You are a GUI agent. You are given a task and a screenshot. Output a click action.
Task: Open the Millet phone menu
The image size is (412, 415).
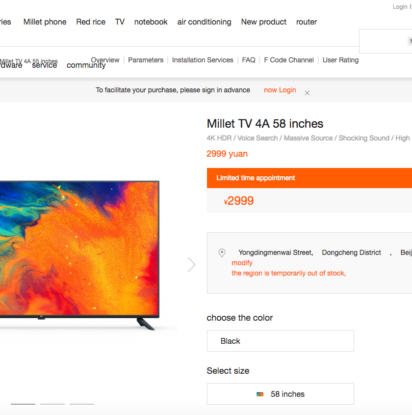point(45,22)
